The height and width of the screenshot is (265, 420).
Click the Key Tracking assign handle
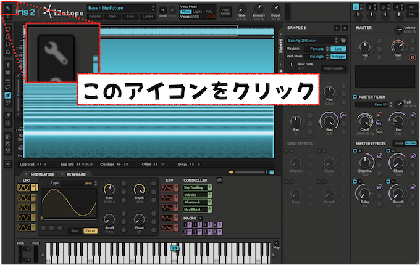click(x=209, y=187)
